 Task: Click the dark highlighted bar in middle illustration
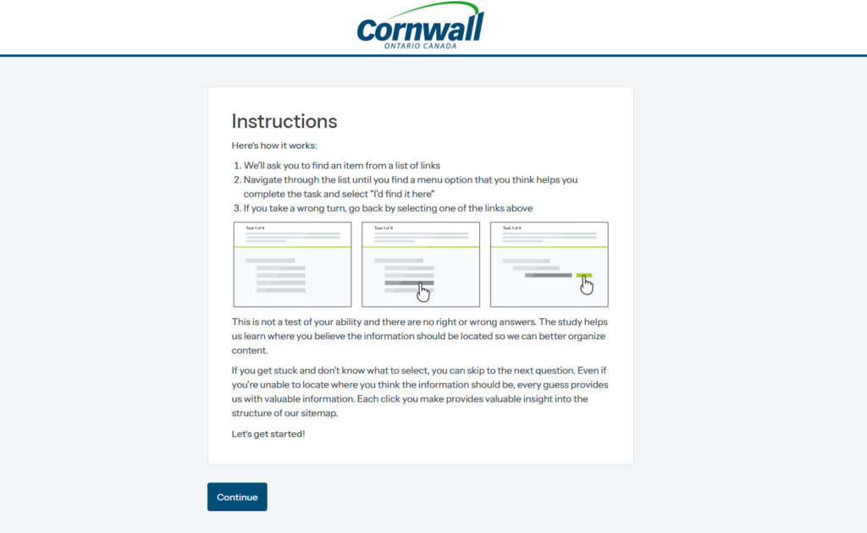(409, 283)
